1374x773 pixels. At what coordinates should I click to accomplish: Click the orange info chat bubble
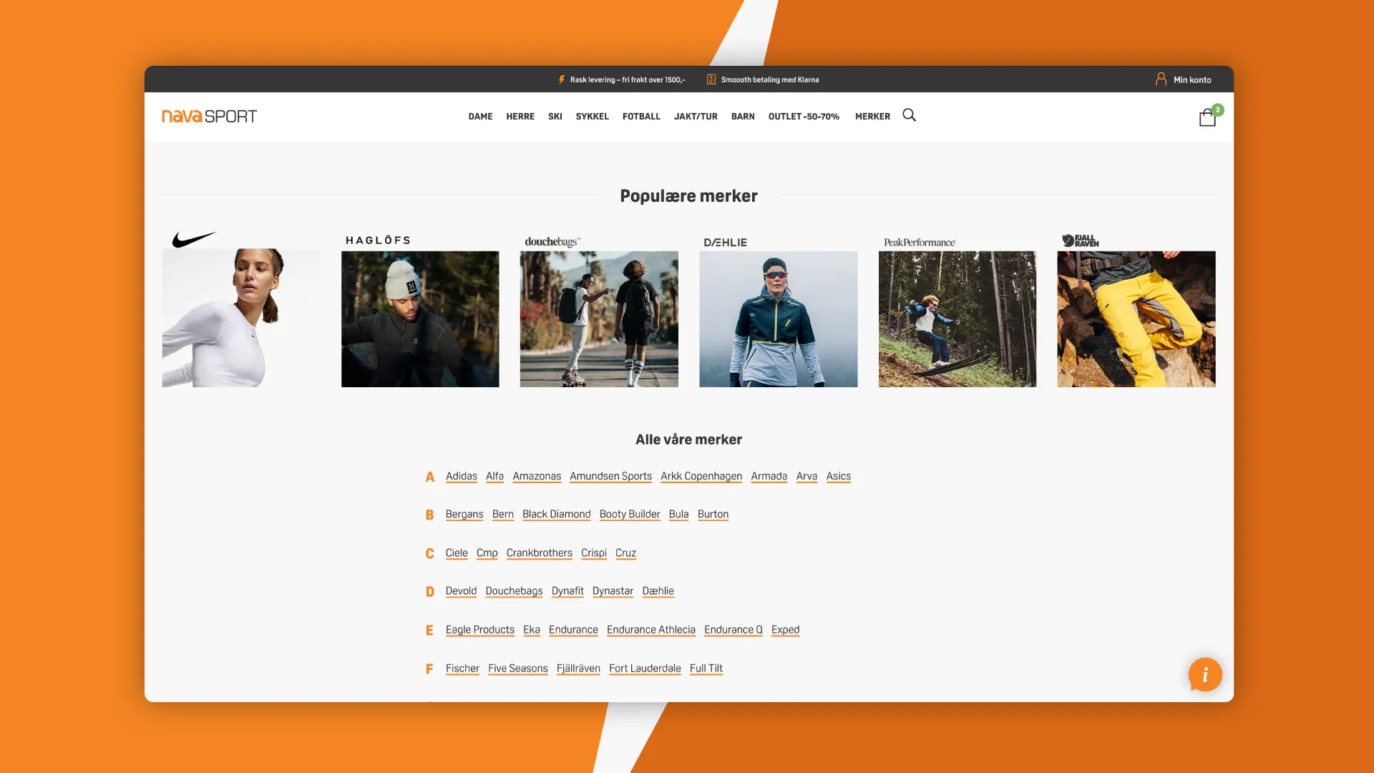pos(1205,674)
